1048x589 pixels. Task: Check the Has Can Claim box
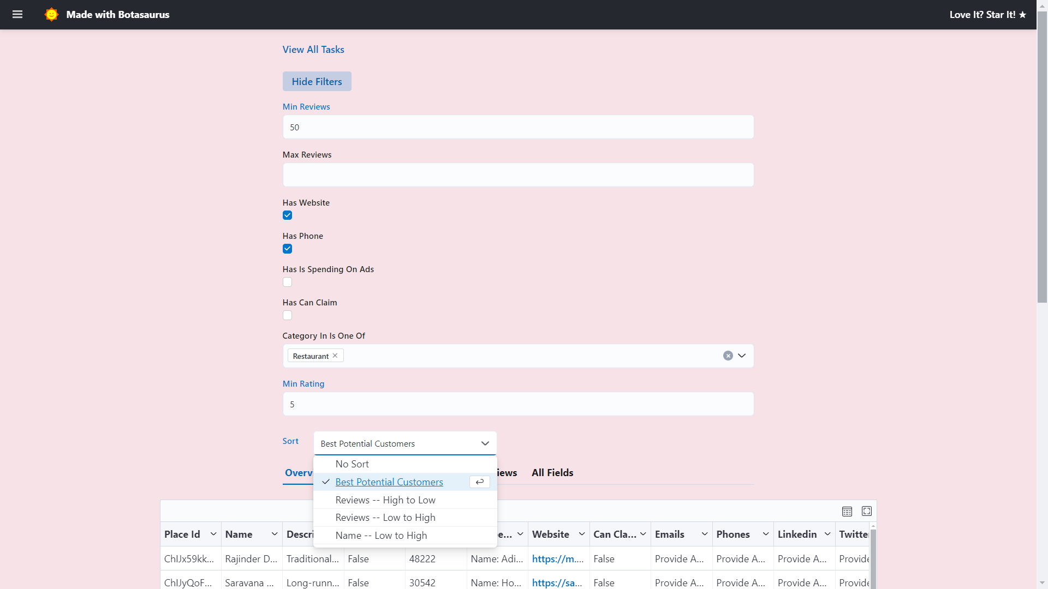(x=287, y=315)
